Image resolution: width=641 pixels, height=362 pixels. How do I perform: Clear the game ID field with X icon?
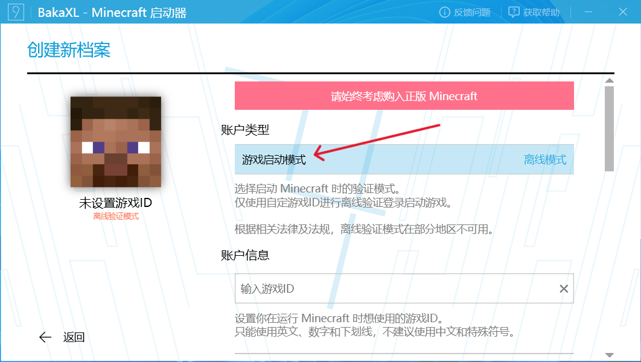coord(564,289)
